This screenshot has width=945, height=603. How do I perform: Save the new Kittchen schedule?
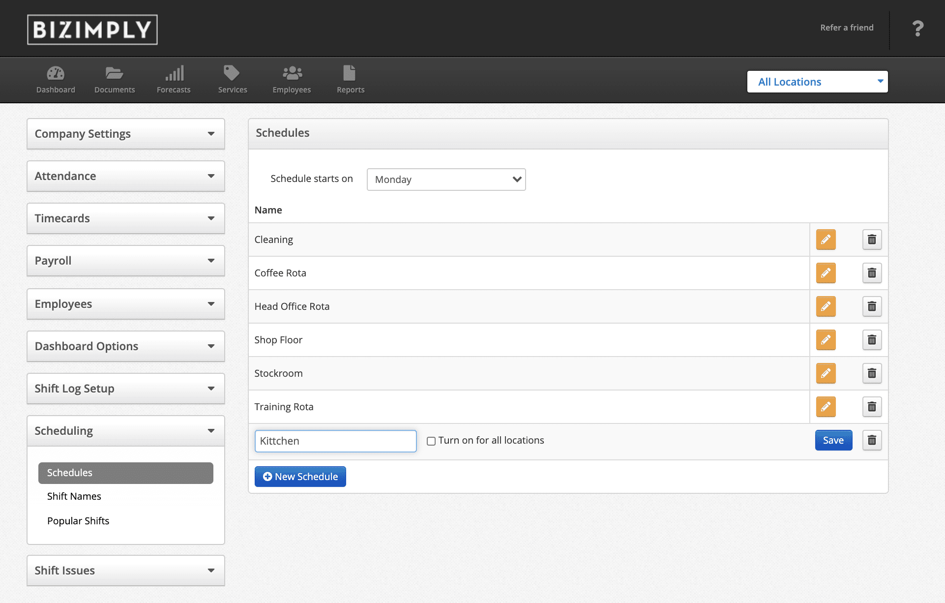coord(833,440)
